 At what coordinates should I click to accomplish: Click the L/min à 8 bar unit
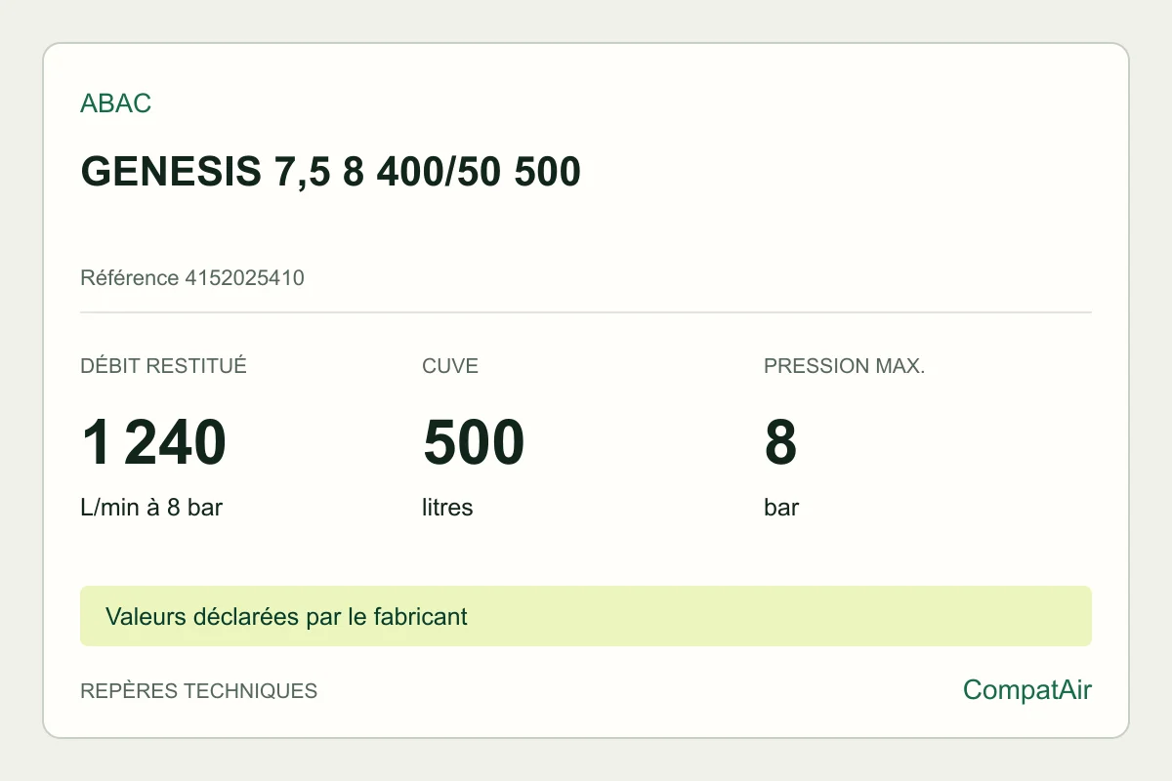(x=151, y=508)
